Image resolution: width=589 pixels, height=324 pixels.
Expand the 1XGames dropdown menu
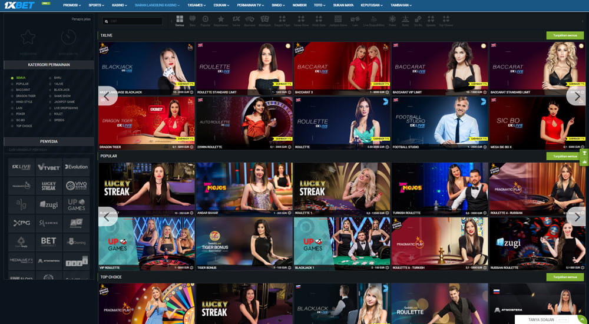(197, 5)
